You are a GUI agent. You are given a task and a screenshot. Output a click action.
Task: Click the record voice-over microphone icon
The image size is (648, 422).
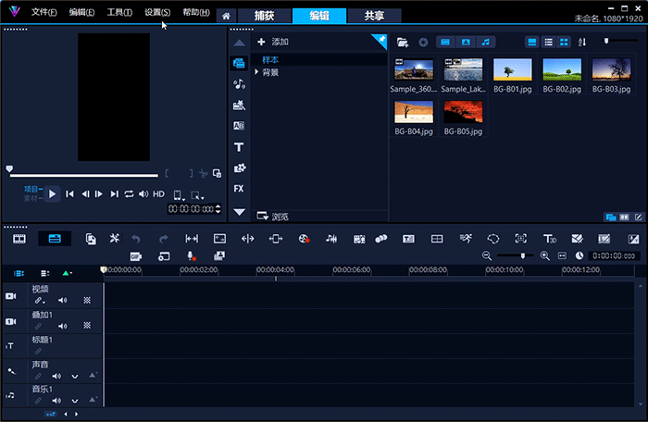point(192,255)
